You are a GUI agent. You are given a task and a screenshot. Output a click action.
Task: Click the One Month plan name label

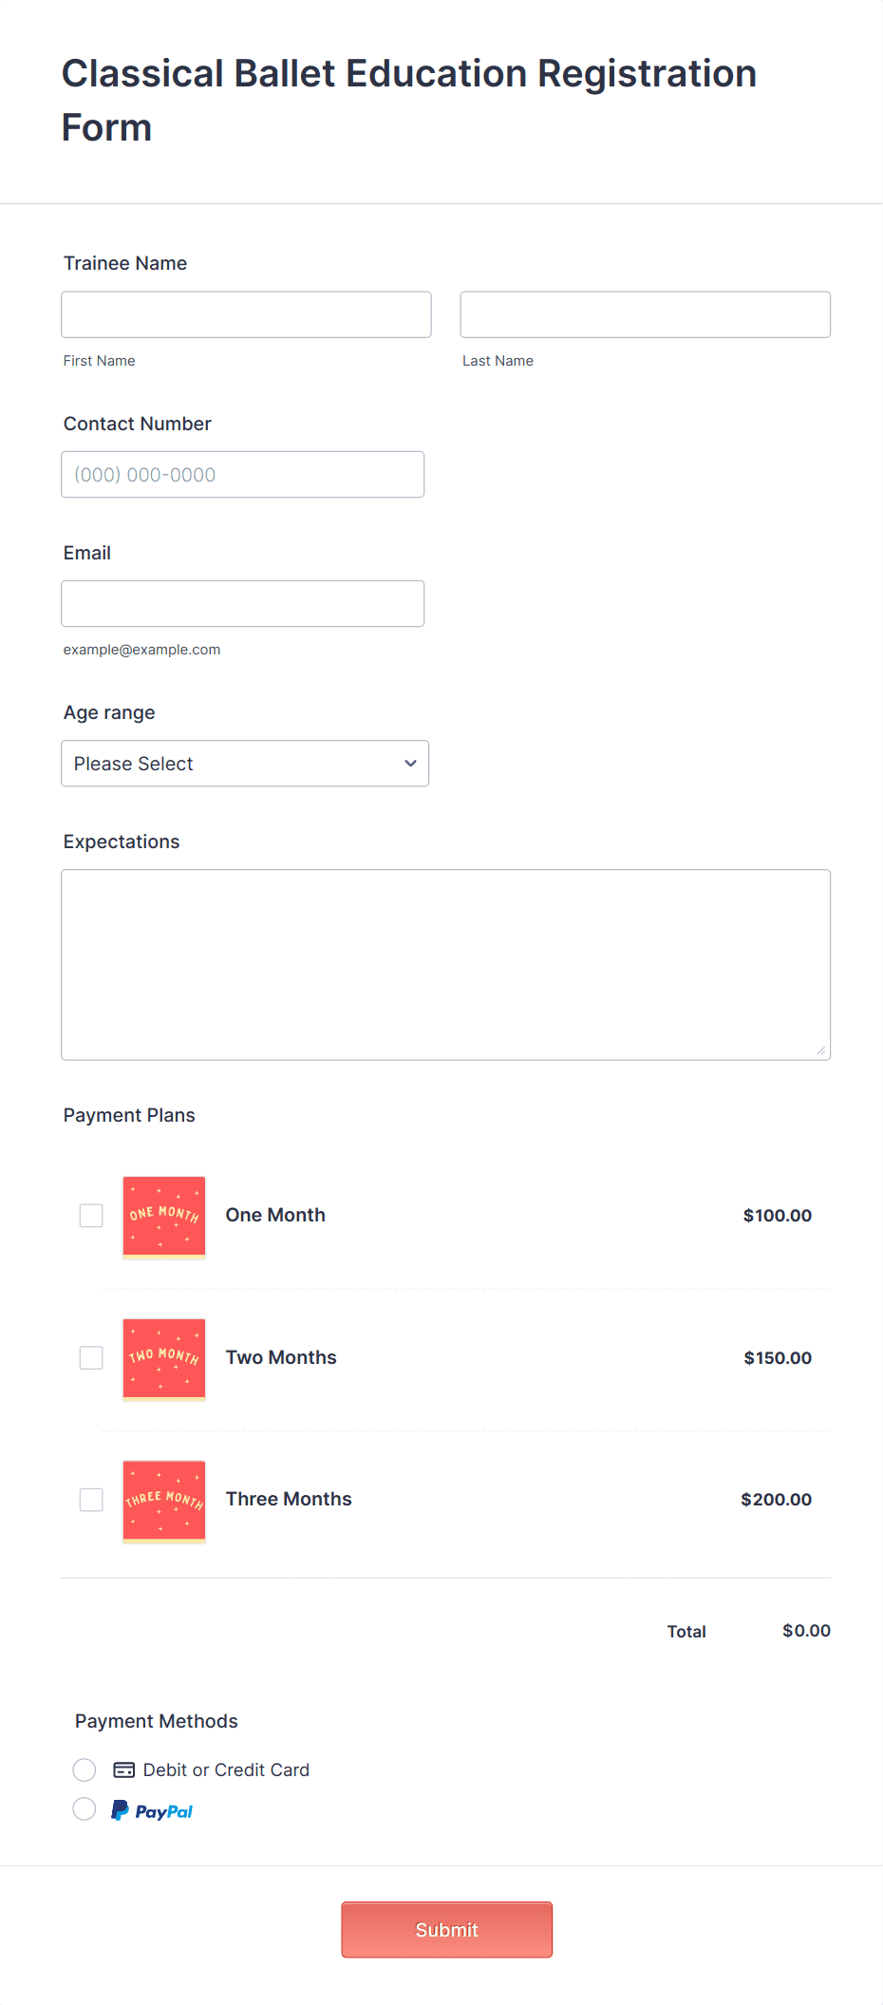coord(275,1215)
